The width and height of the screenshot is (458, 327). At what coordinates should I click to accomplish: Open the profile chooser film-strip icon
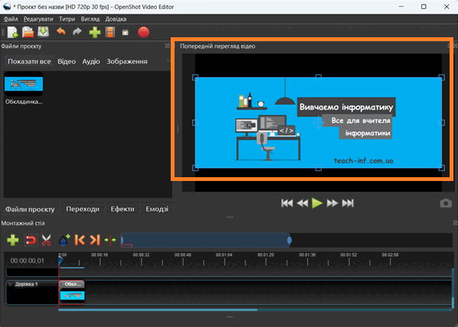click(x=110, y=32)
